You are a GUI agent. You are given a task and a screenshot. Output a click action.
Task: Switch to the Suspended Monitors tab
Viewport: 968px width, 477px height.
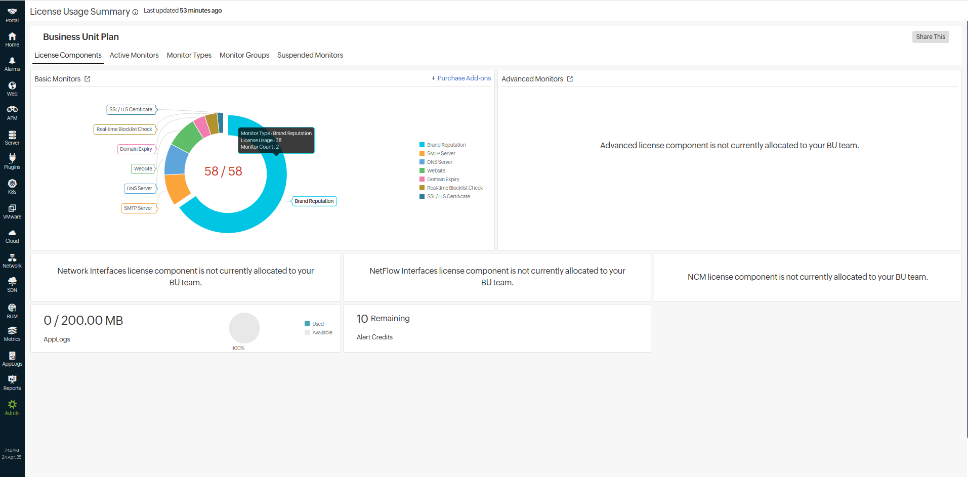pos(310,55)
